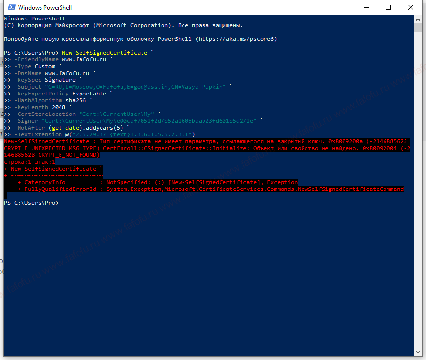Click the -Subject string value

click(135, 87)
